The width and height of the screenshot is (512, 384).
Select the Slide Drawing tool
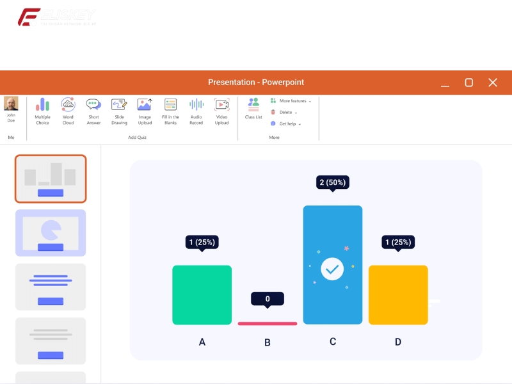119,111
